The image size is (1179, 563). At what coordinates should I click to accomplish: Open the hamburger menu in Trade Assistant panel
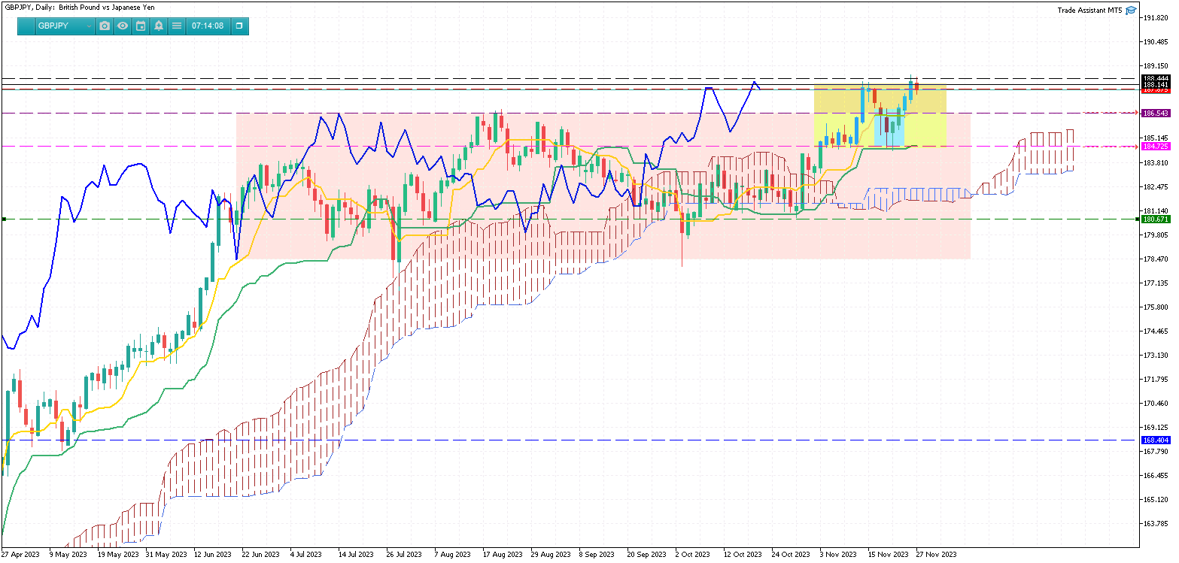177,26
